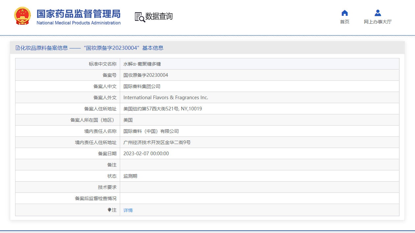
Task: Click the bulb icon beside 注
Action: tap(110, 210)
